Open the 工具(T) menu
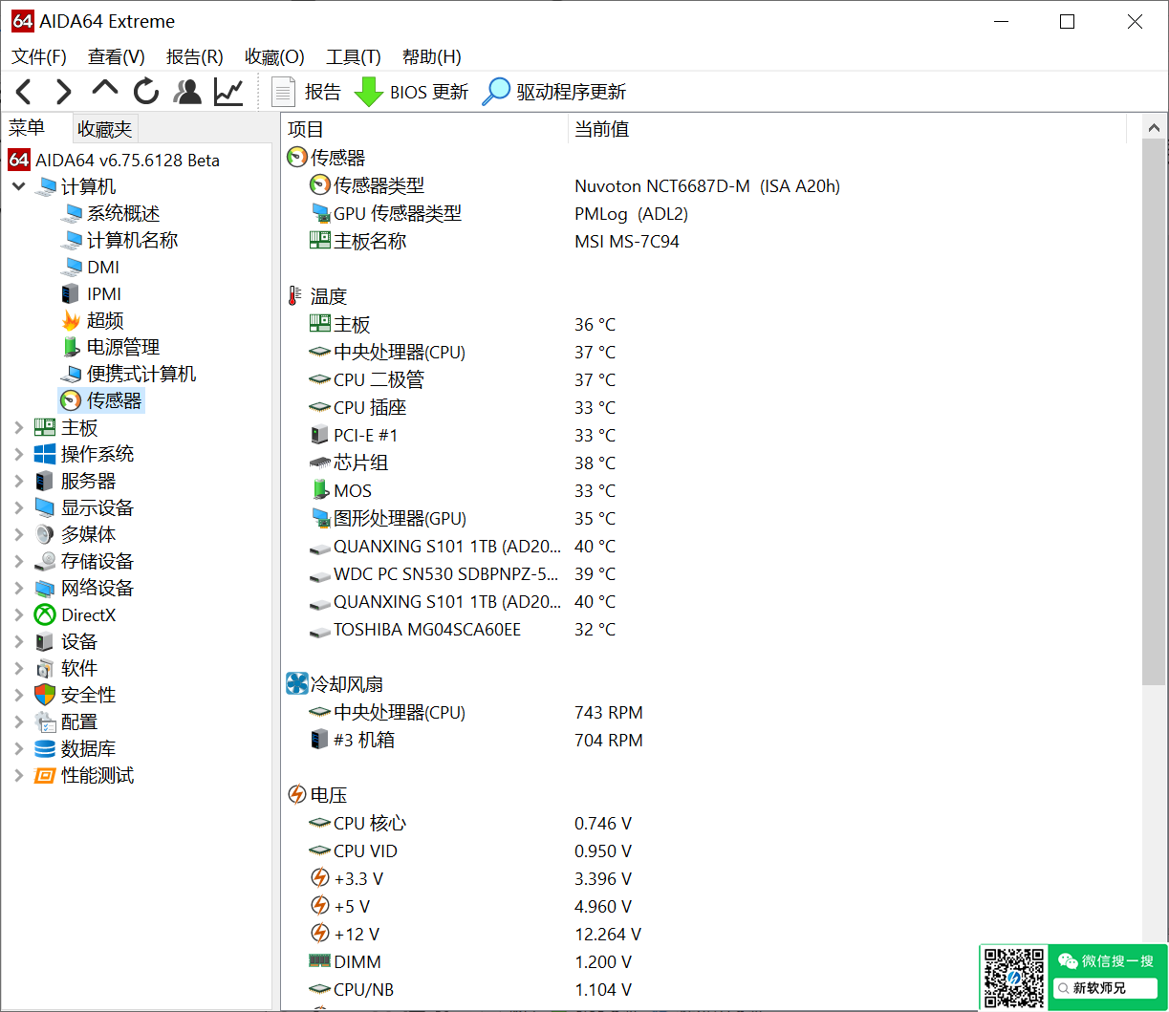The height and width of the screenshot is (1012, 1169). point(353,57)
